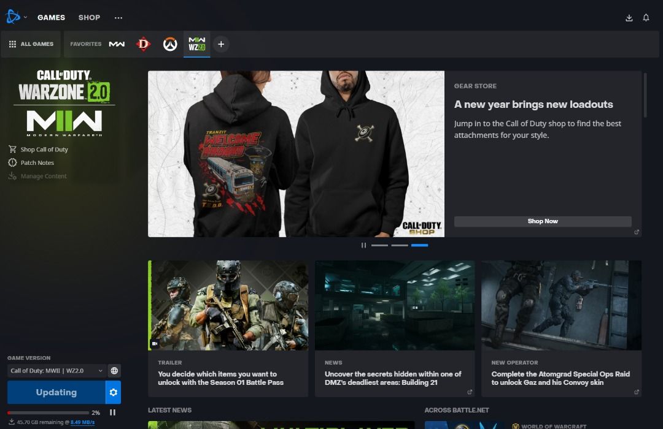This screenshot has width=663, height=429.
Task: Open game settings gear next to Updating
Action: pyautogui.click(x=114, y=392)
